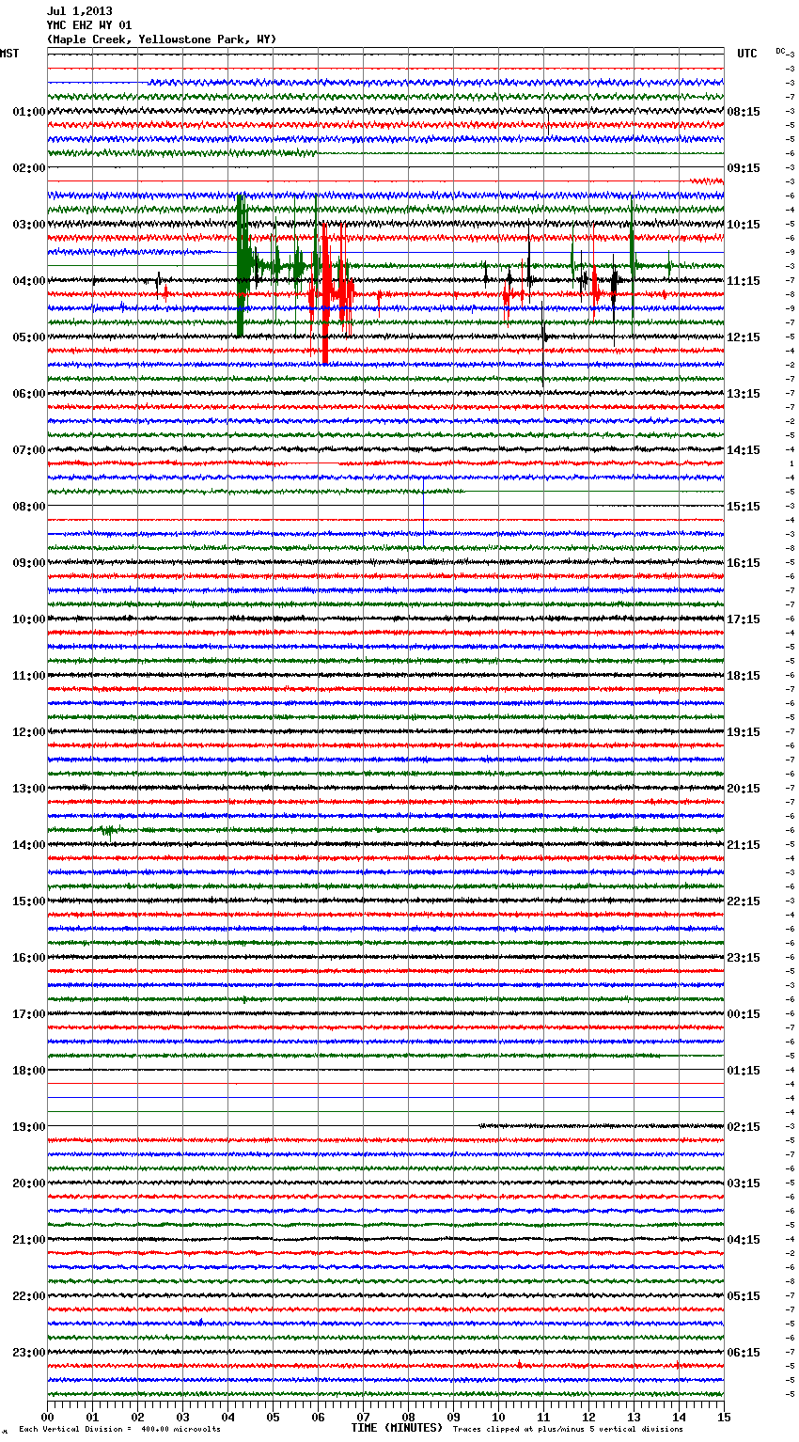This screenshot has width=799, height=1442.
Task: Click the date heading "Jul 1,2013"
Action: (x=80, y=11)
